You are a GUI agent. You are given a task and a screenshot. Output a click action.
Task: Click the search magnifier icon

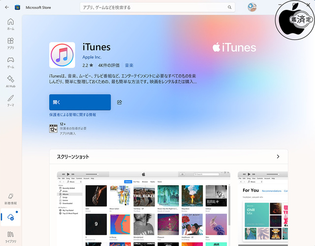point(229,7)
